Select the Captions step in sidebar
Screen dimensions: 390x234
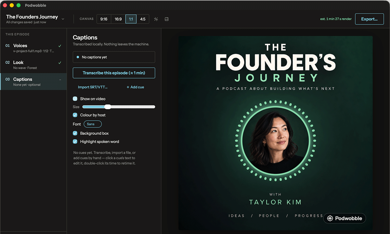coord(33,82)
